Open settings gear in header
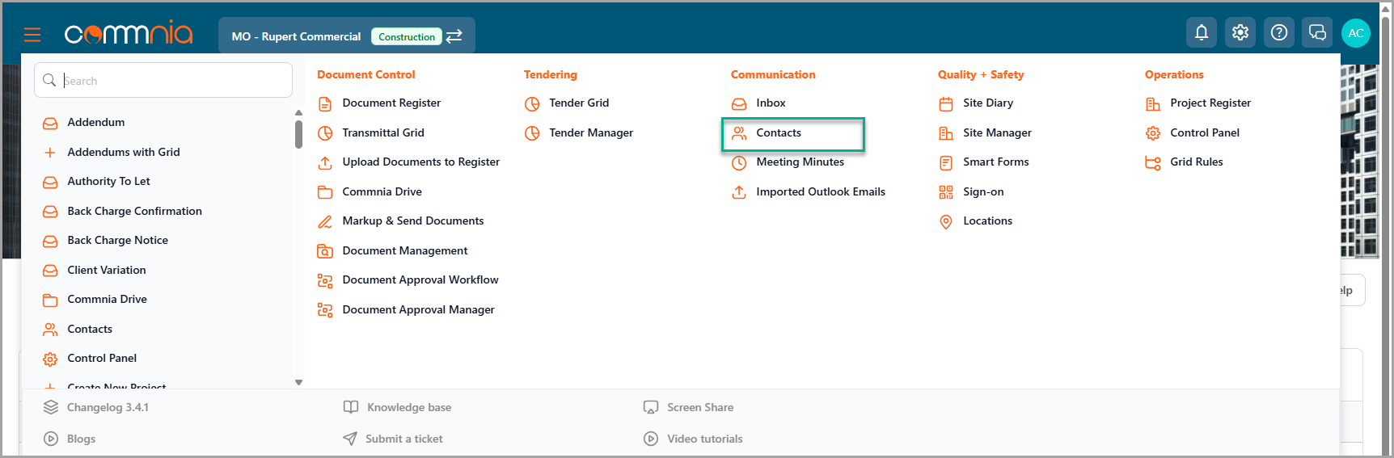 pos(1240,32)
